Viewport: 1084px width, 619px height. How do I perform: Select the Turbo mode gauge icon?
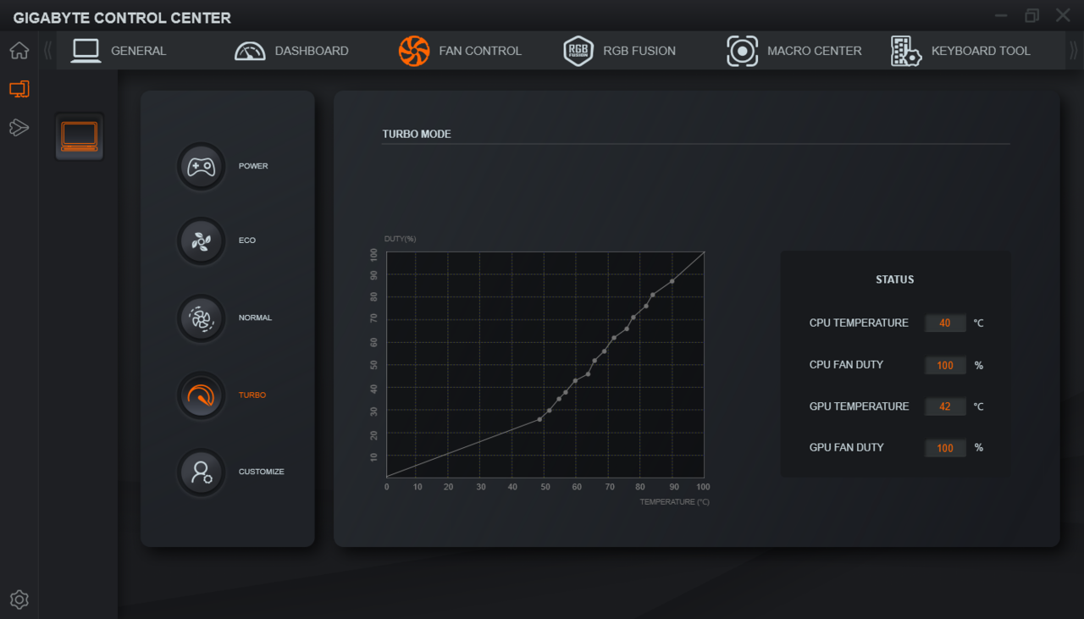201,395
